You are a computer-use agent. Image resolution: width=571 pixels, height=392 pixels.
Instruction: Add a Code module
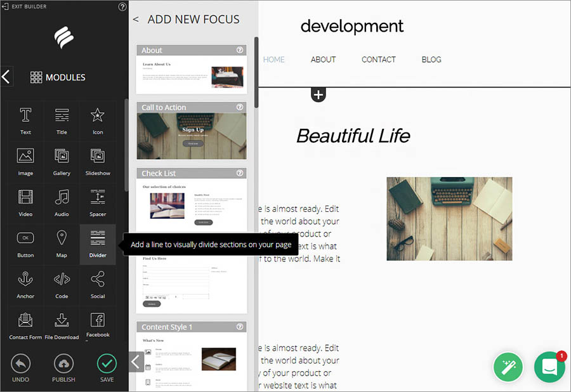pyautogui.click(x=62, y=285)
